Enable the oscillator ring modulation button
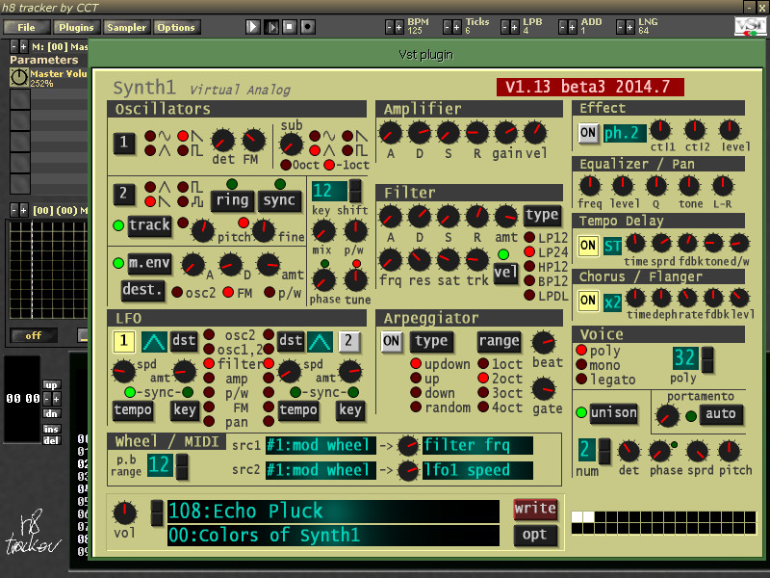 point(232,200)
